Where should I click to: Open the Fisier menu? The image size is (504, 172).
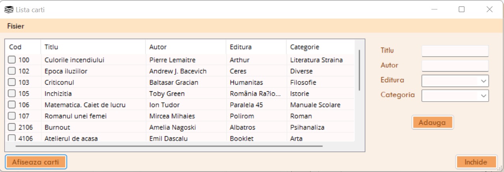click(x=15, y=26)
